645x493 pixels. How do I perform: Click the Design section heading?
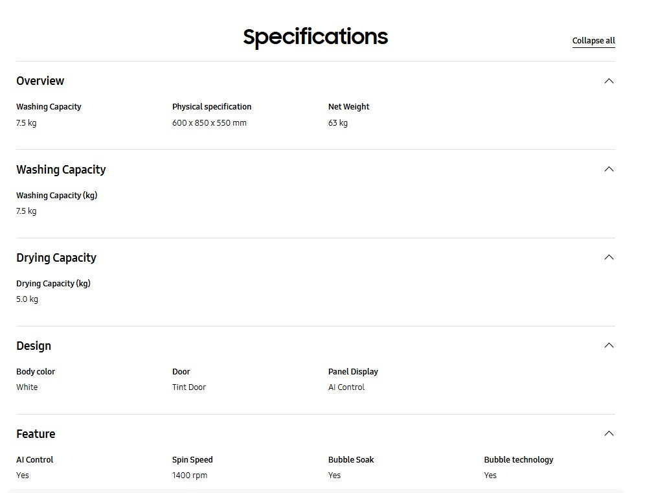coord(34,346)
